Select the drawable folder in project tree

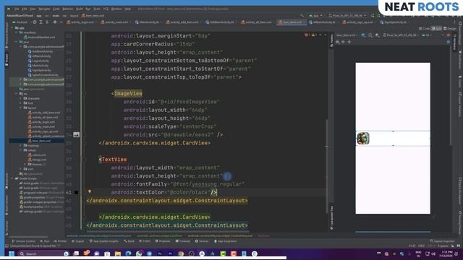coord(32,98)
